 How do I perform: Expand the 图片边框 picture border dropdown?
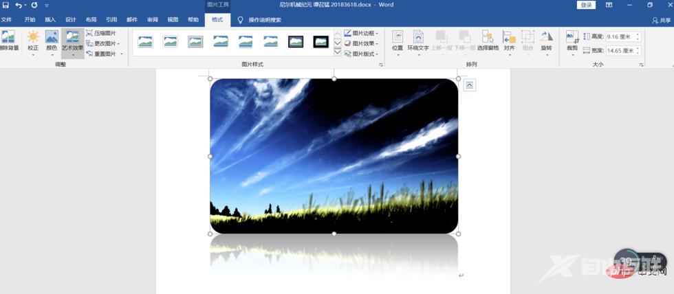pyautogui.click(x=362, y=33)
